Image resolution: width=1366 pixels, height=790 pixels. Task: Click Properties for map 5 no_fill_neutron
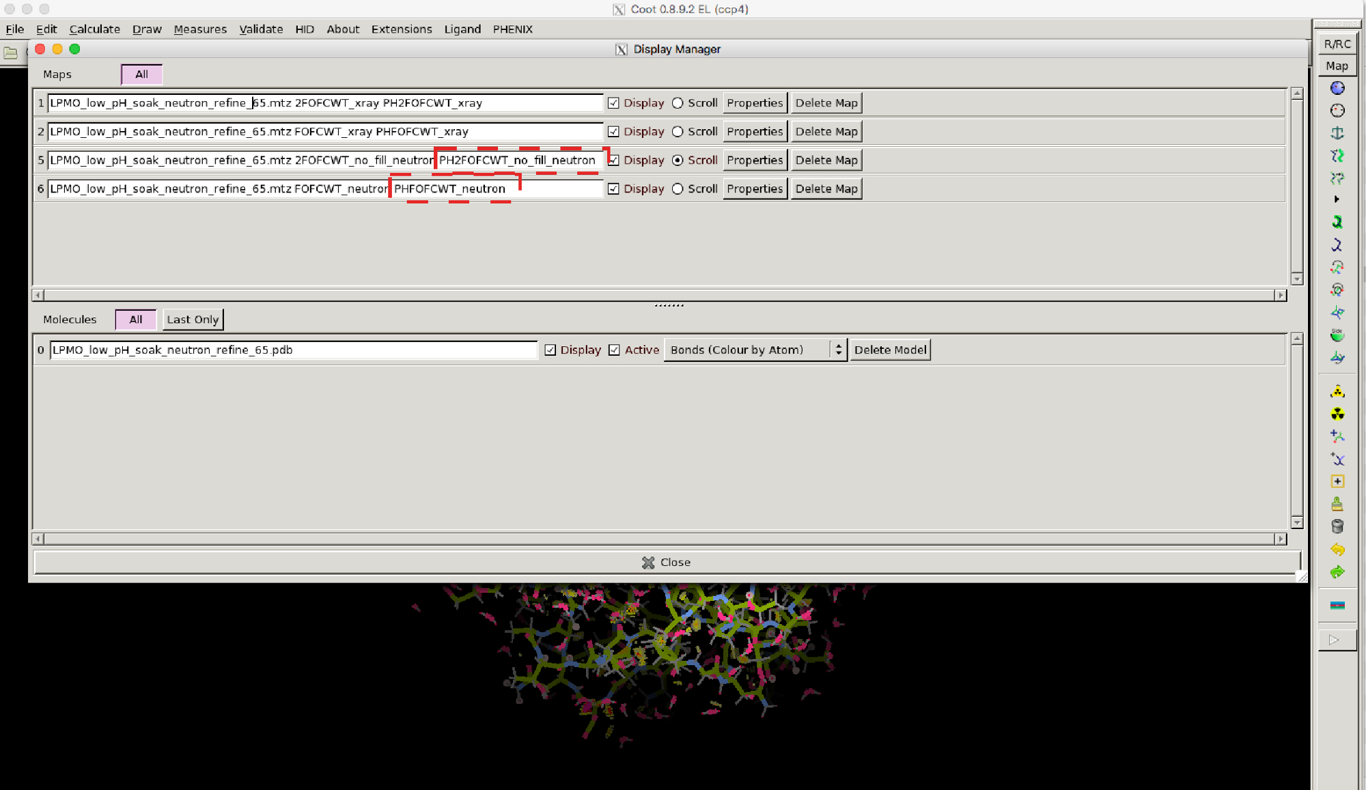coord(755,160)
